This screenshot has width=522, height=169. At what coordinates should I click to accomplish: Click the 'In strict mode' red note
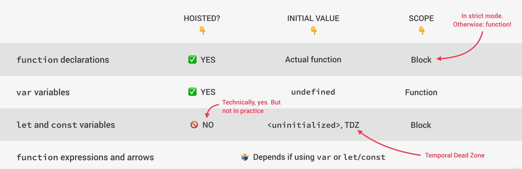[x=482, y=20]
